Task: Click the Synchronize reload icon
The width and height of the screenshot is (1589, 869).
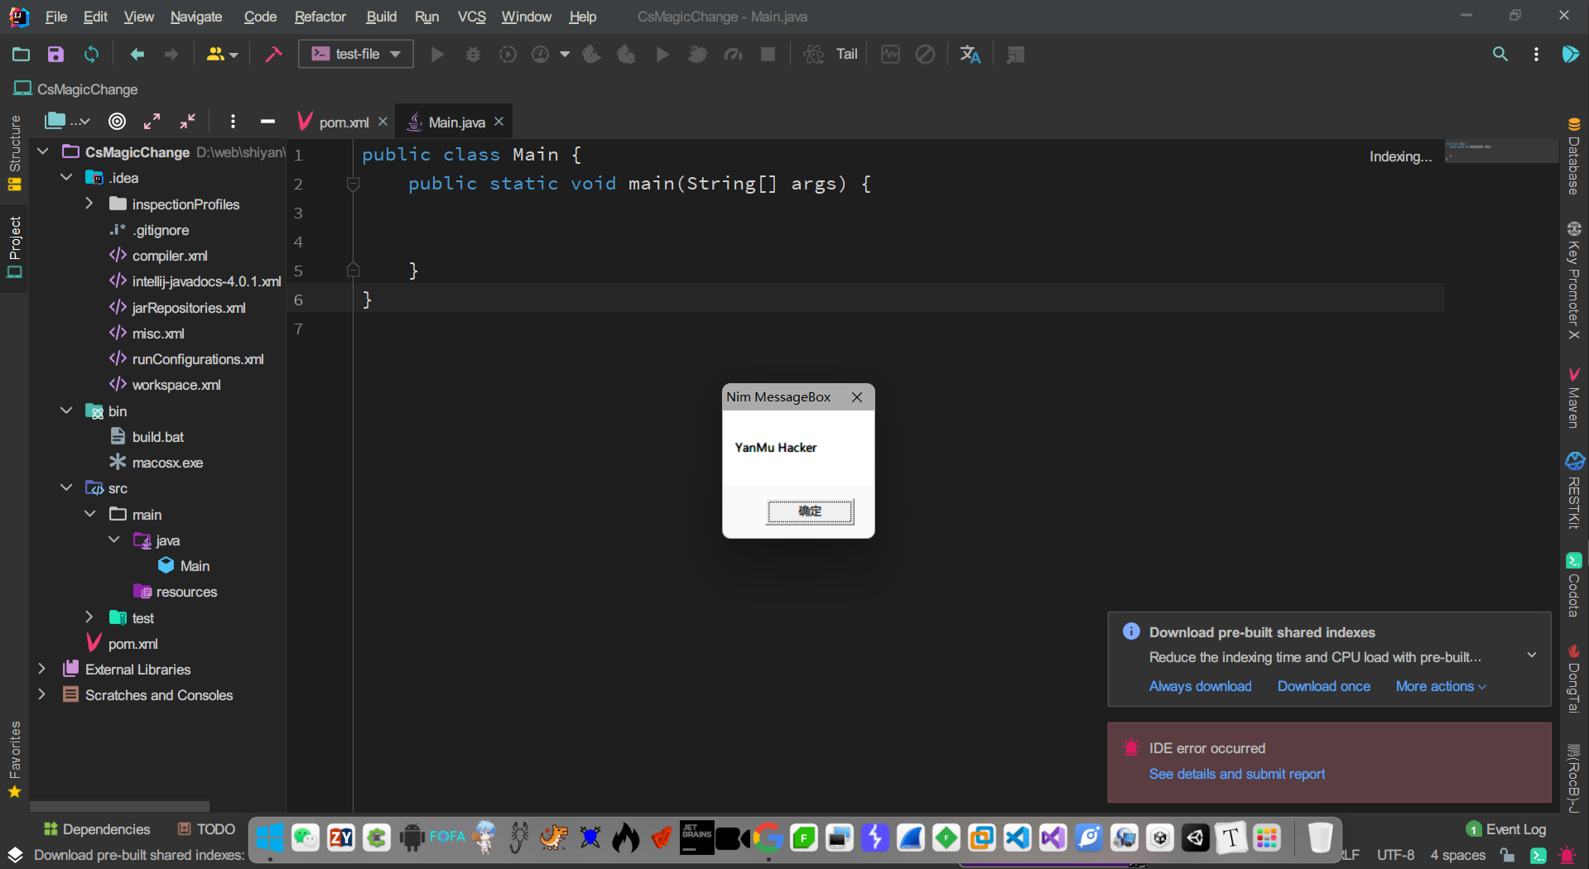Action: (x=91, y=55)
